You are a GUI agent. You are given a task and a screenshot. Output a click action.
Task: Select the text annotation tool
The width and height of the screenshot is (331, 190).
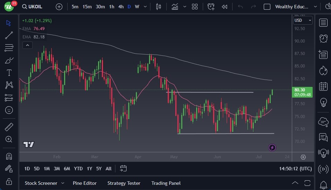[x=9, y=73]
